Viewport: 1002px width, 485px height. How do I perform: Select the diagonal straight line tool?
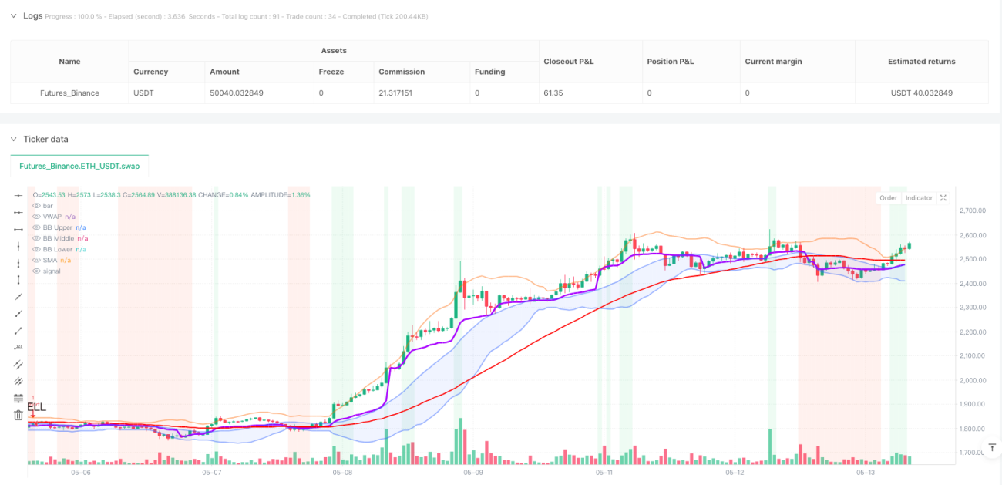(18, 296)
